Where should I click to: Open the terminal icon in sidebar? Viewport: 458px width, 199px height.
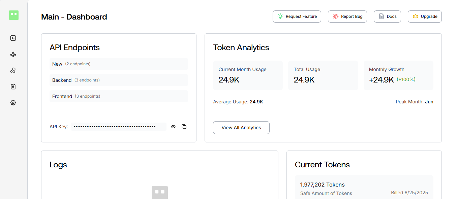coord(13,38)
